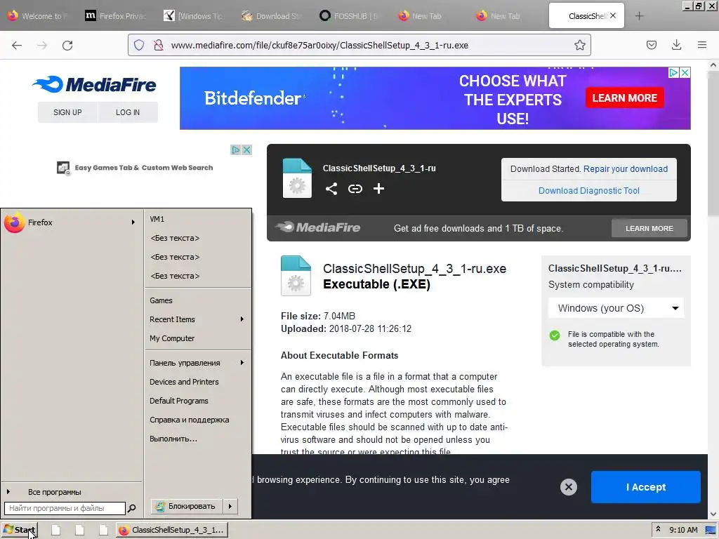Viewport: 719px width, 539px height.
Task: Expand the Recent Items submenu
Action: (242, 319)
